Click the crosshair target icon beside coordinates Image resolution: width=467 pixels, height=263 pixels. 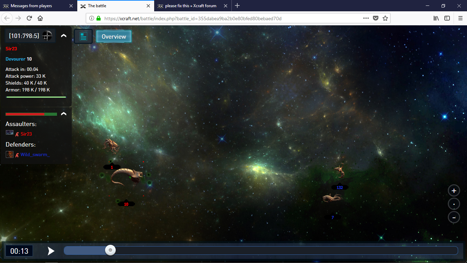click(x=47, y=36)
